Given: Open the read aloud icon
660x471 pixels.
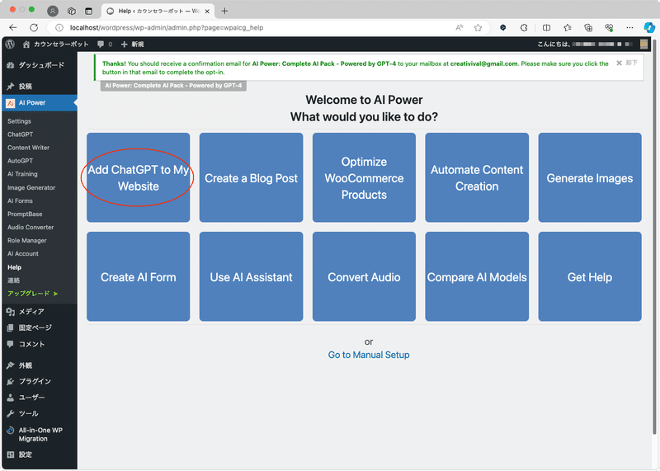Looking at the screenshot, I should tap(460, 28).
